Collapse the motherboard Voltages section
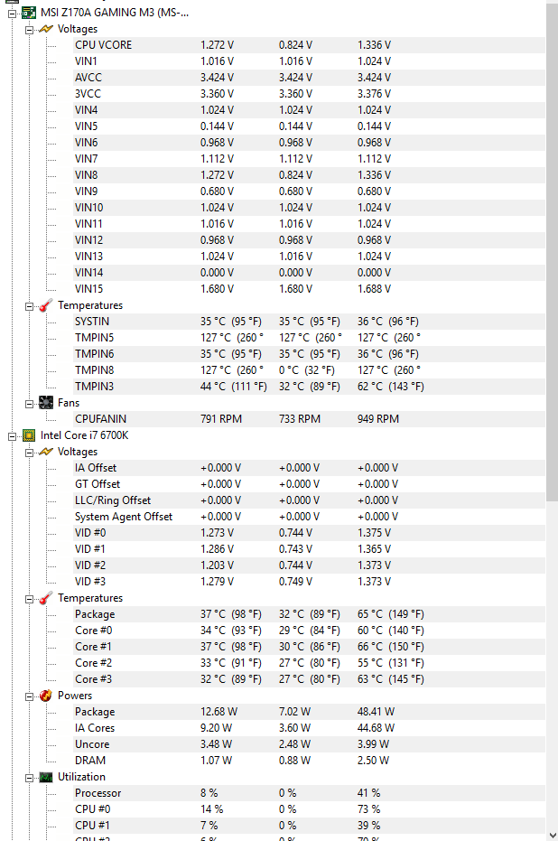 click(x=29, y=30)
